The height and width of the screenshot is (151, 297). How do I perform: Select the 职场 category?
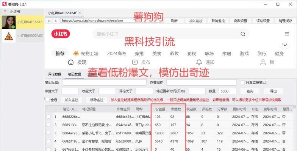pos(209,54)
